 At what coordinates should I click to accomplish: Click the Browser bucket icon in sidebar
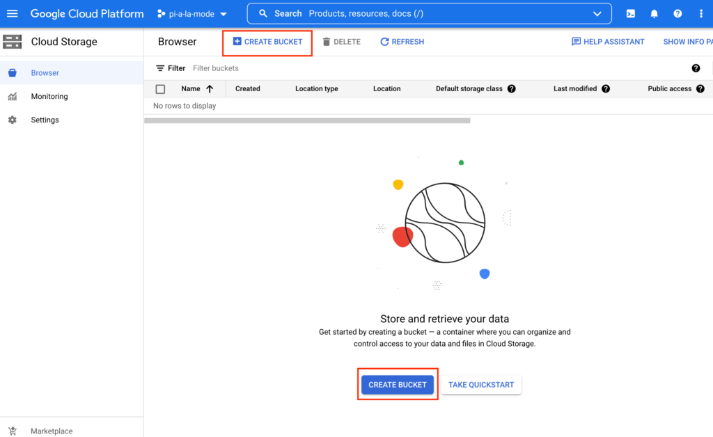tap(13, 72)
